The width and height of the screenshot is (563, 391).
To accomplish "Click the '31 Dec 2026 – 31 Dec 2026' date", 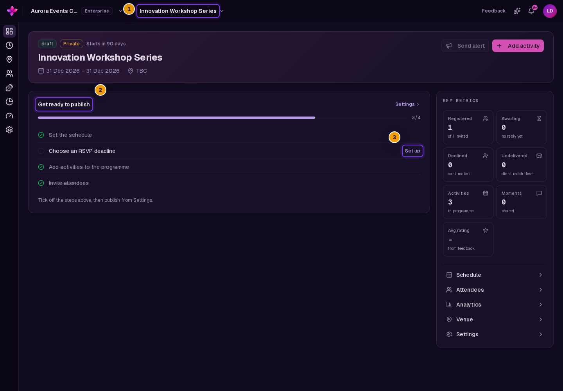I will (83, 71).
